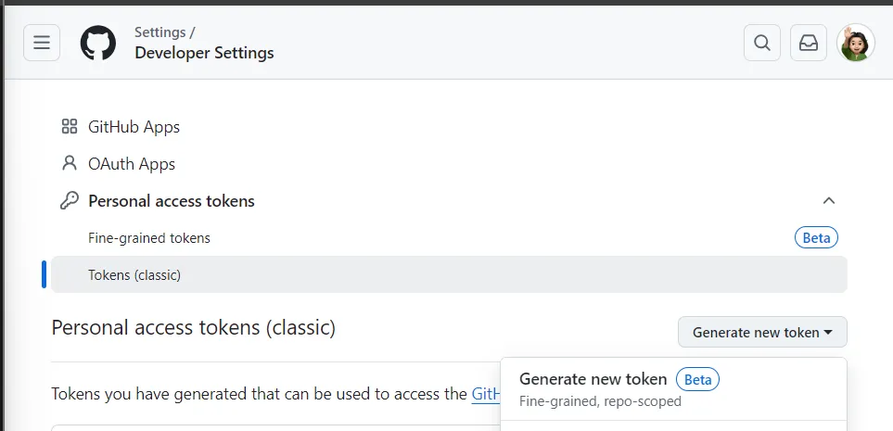Image resolution: width=893 pixels, height=431 pixels.
Task: Open the Generate new token dropdown
Action: click(762, 333)
